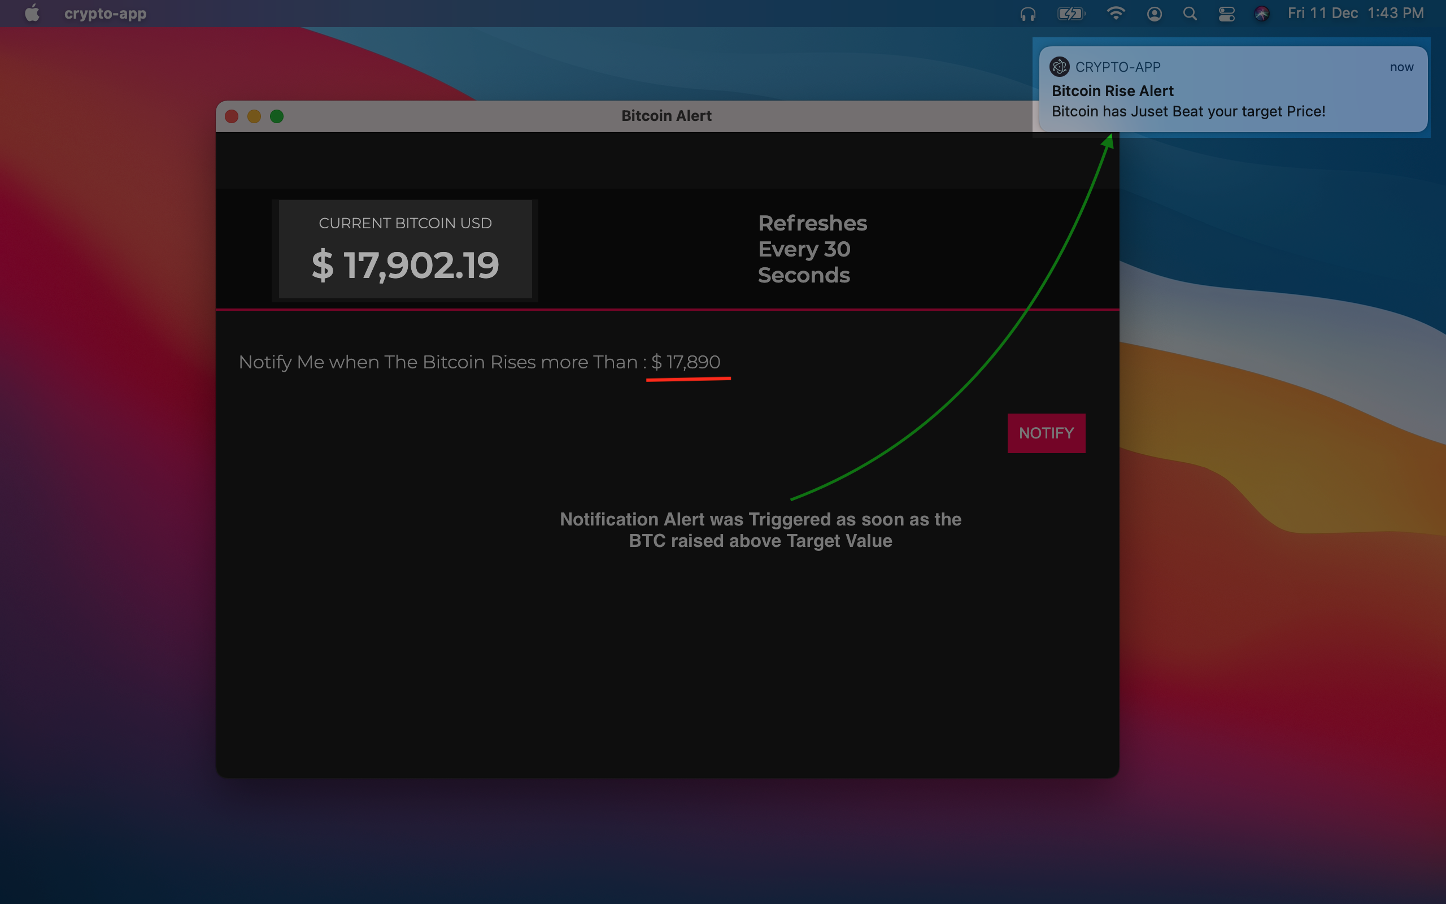Viewport: 1446px width, 904px height.
Task: Click the headphones icon in menu bar
Action: 1027,14
